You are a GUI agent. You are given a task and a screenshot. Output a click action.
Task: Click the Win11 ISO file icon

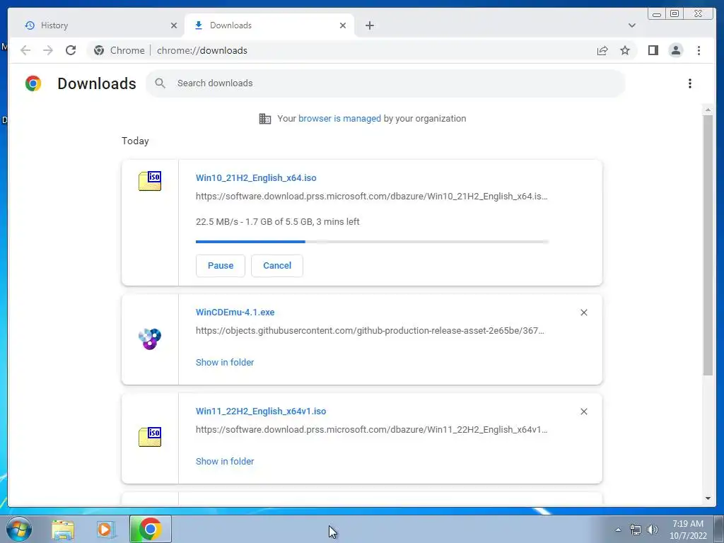(x=150, y=437)
